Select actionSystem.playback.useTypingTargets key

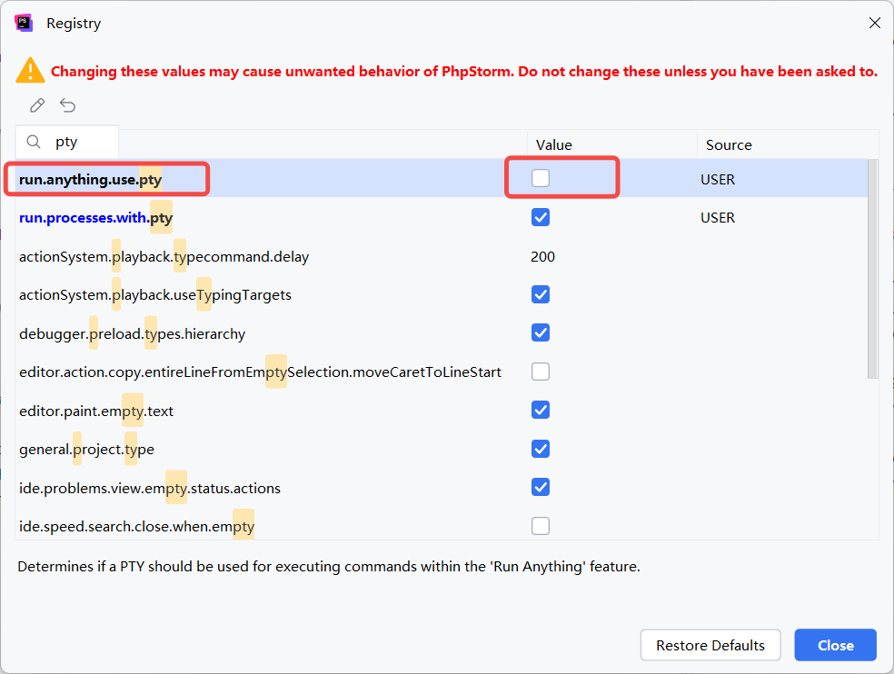point(155,295)
